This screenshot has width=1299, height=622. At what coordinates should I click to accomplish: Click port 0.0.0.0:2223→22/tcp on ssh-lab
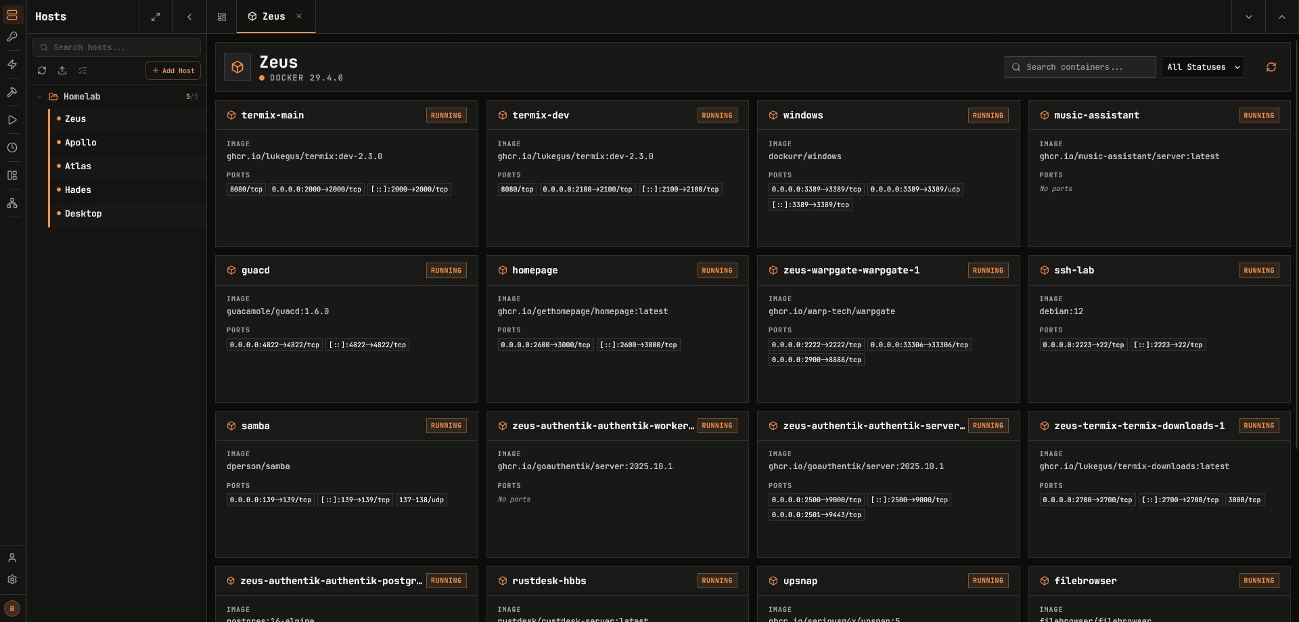pyautogui.click(x=1083, y=345)
